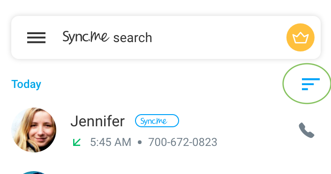Open the call log sort filter icon

pos(311,84)
